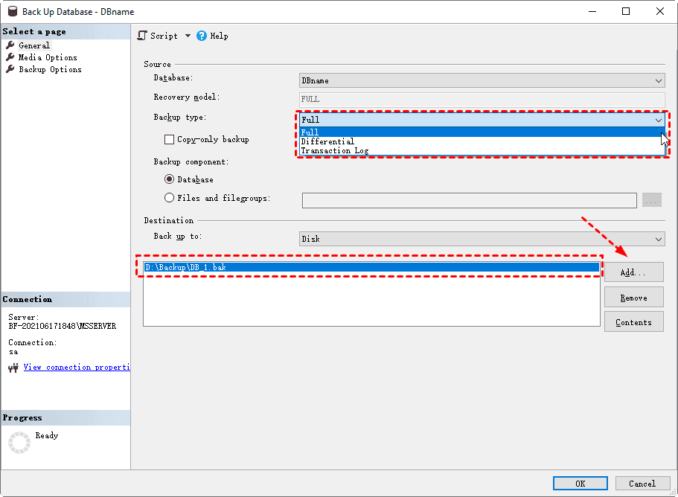Open the Database name dropdown

[x=658, y=80]
